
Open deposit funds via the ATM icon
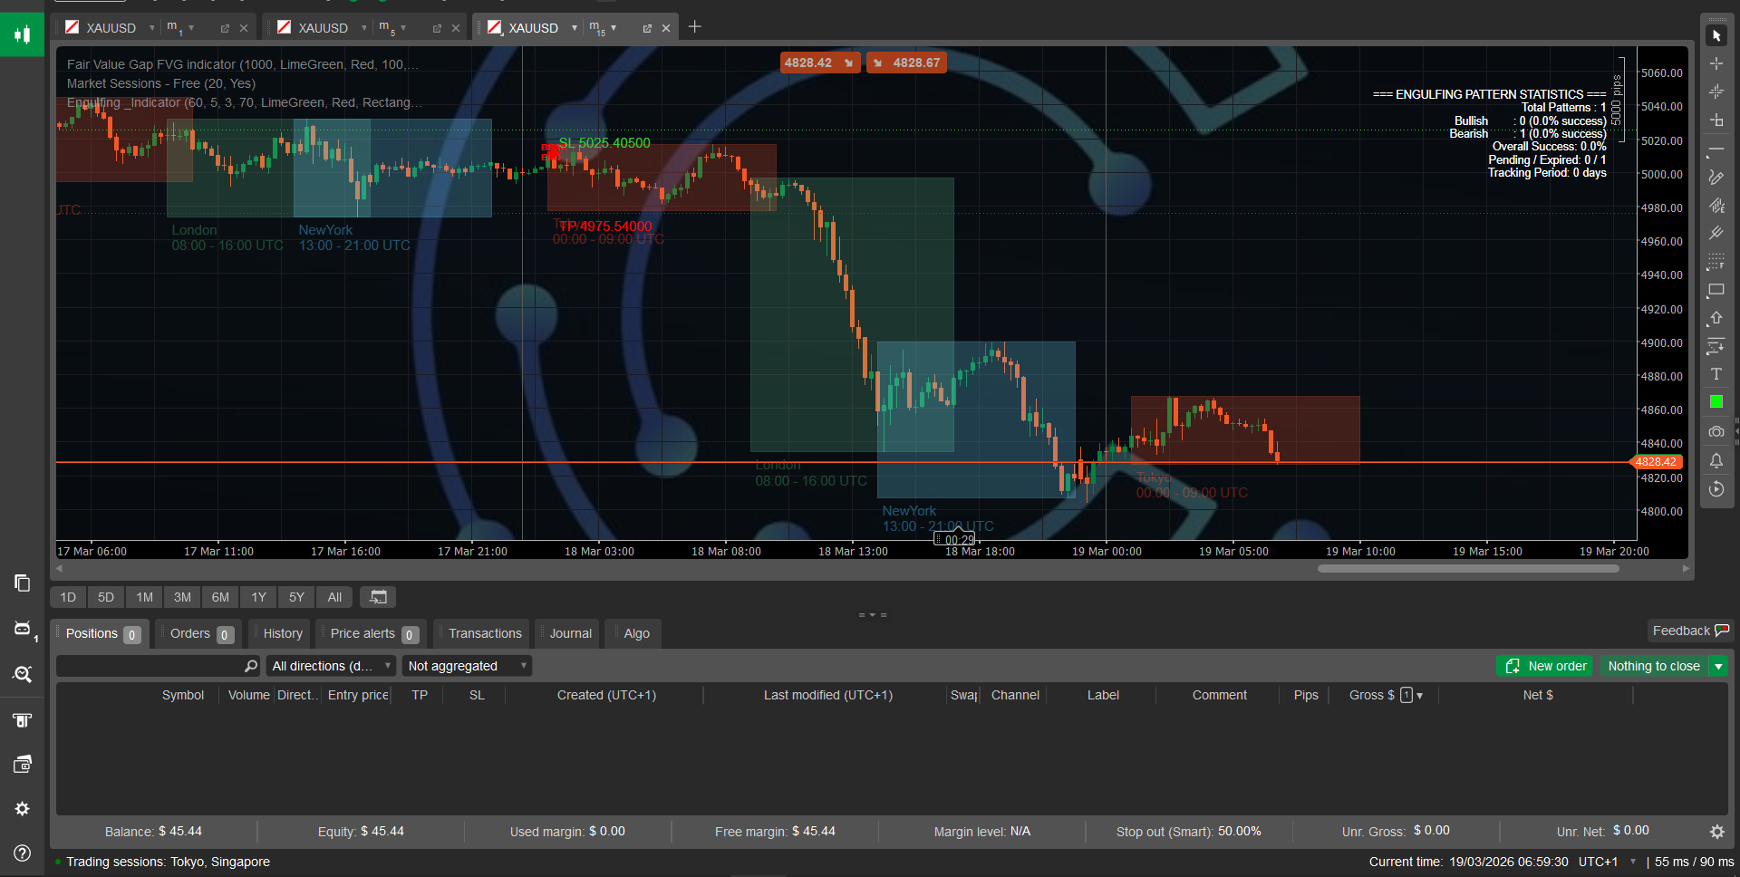tap(22, 719)
